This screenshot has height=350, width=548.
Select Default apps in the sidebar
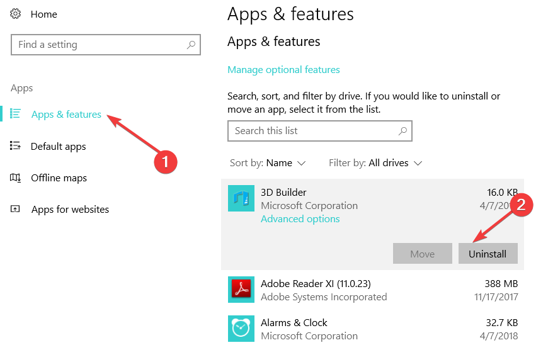tap(59, 147)
